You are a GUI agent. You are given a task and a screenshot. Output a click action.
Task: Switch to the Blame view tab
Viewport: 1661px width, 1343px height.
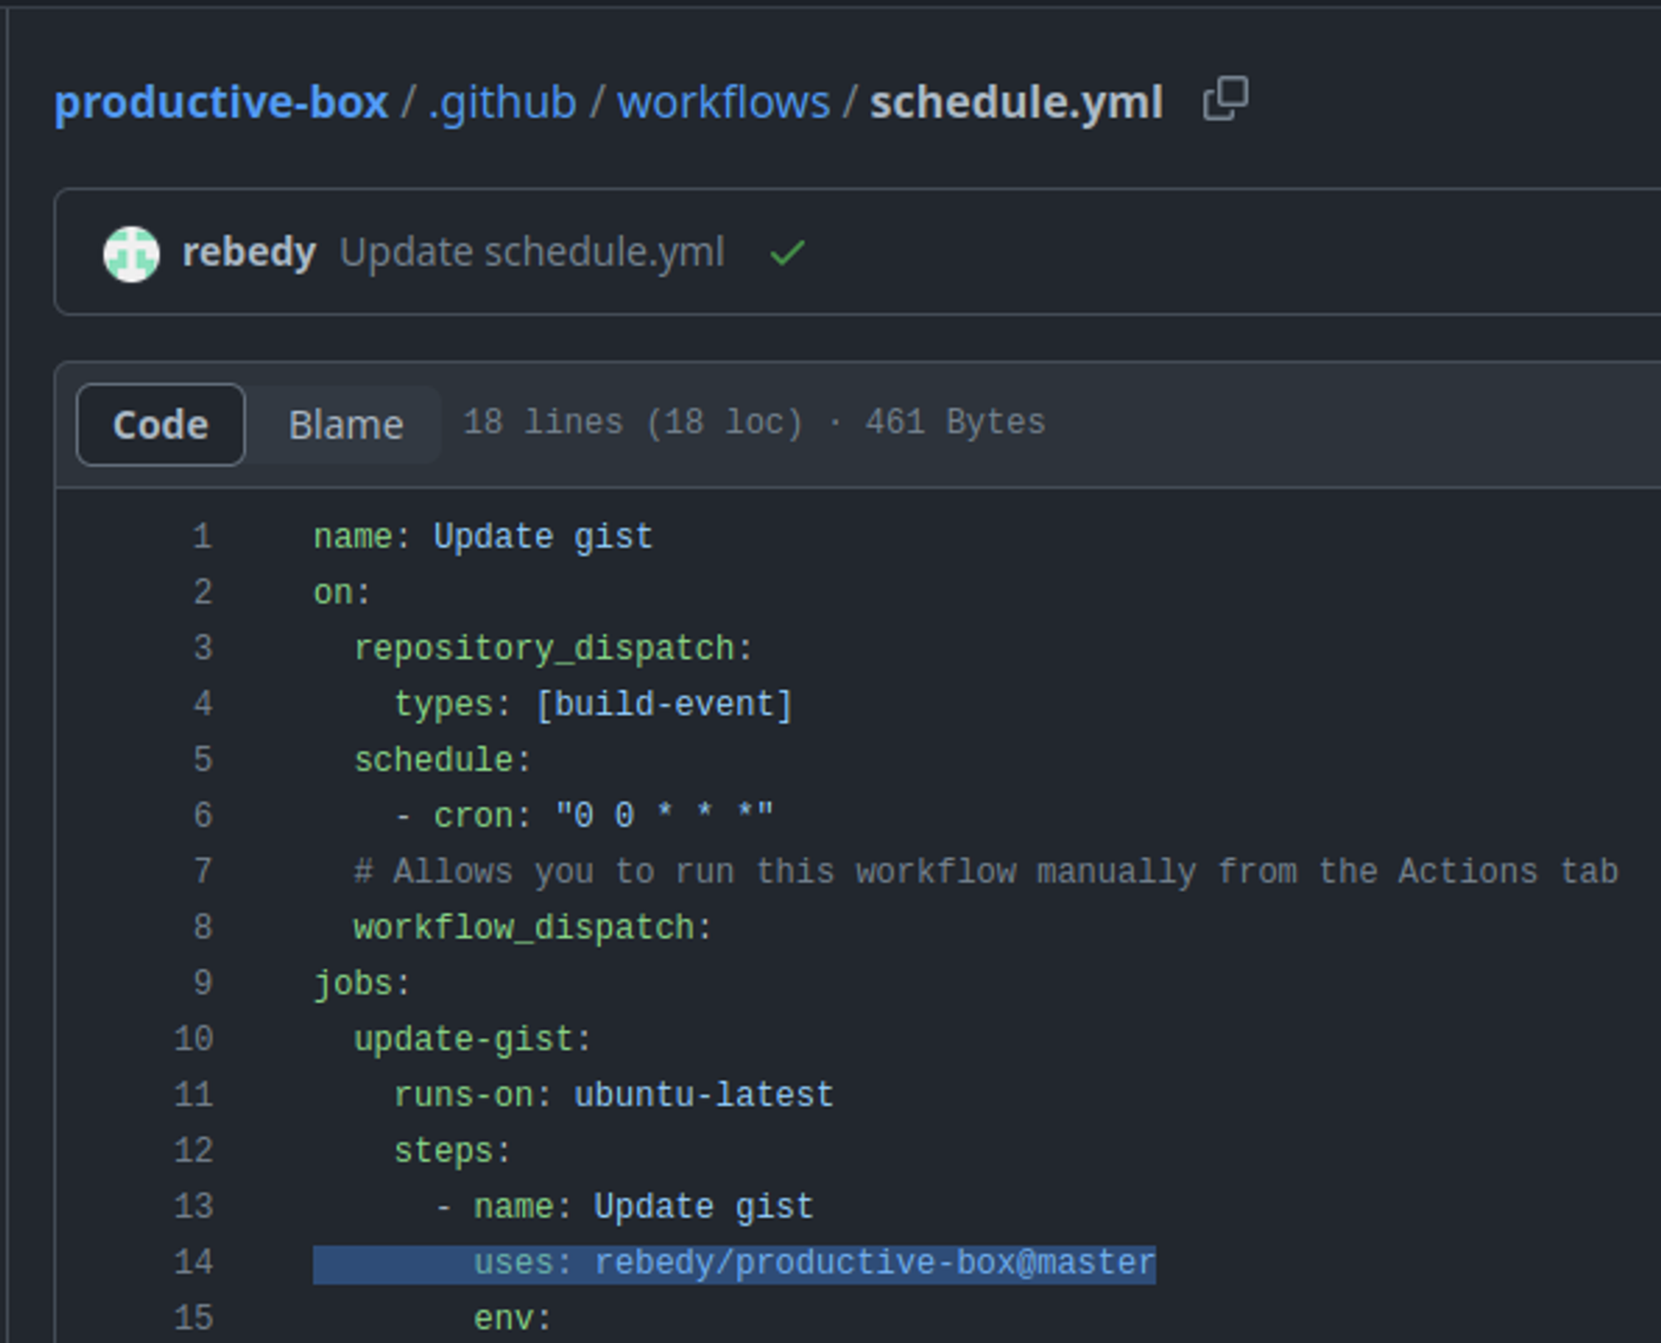(x=345, y=424)
